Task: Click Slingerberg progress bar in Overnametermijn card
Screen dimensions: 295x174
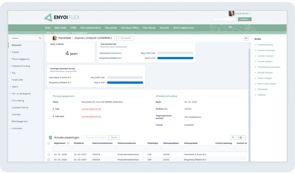Action: (175, 58)
